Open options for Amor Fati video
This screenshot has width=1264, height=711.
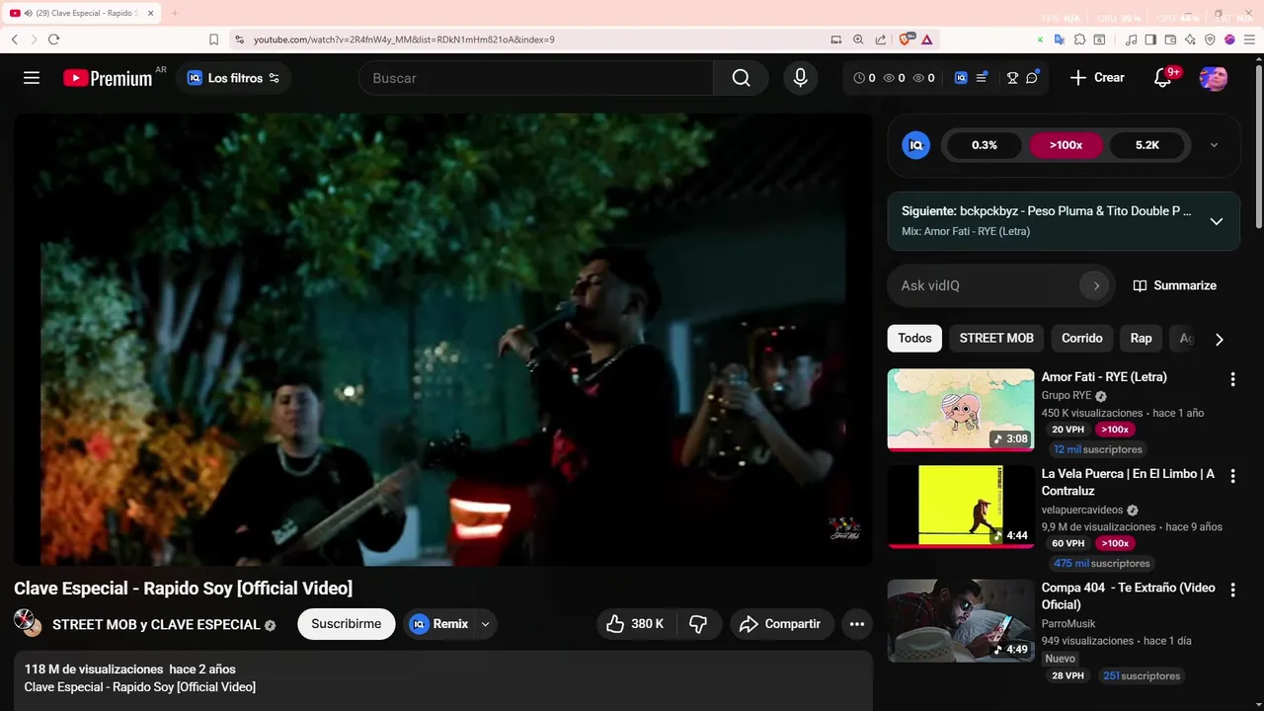point(1232,379)
